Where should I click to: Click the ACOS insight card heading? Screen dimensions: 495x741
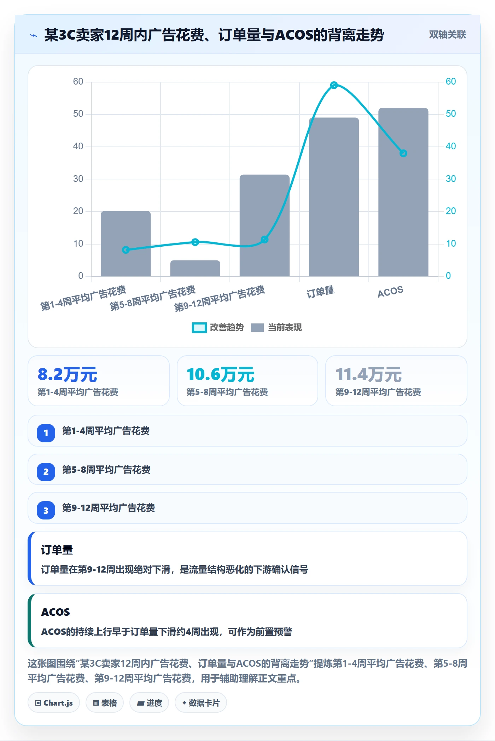(56, 612)
